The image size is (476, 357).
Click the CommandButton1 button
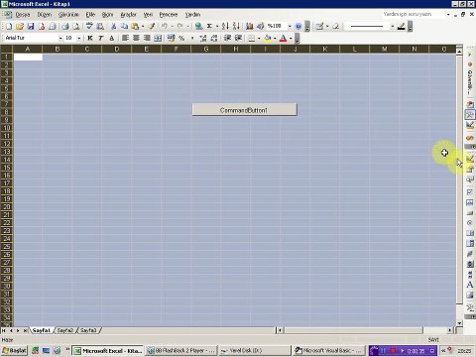tap(245, 110)
